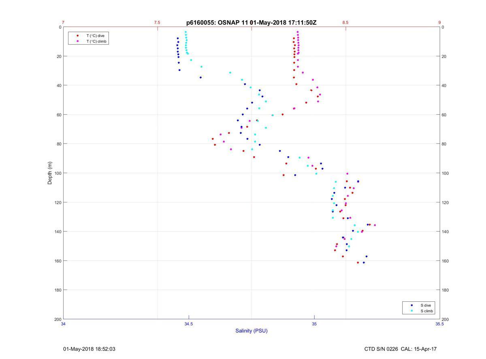This screenshot has width=486, height=359.
Task: Click the "180" tick on right depth axis
Action: click(x=445, y=290)
